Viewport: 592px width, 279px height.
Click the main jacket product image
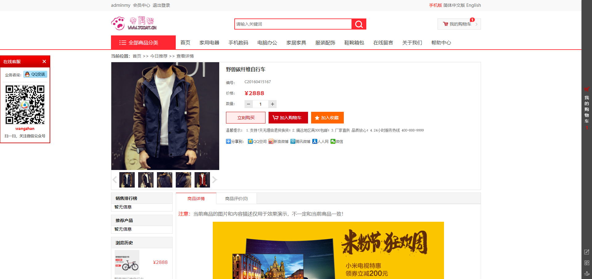165,116
